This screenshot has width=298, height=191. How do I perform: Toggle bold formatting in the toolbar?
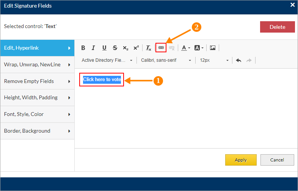(x=83, y=48)
